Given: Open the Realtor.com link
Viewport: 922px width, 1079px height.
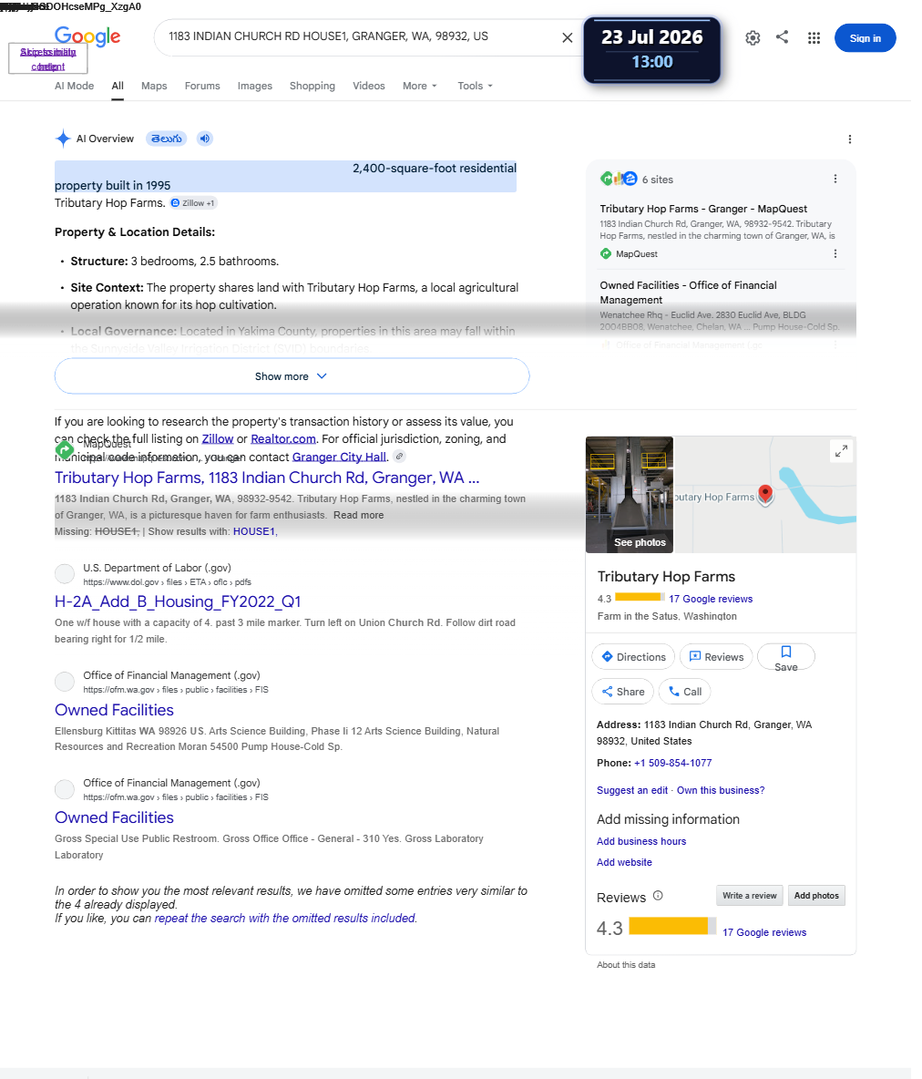Looking at the screenshot, I should pos(283,439).
